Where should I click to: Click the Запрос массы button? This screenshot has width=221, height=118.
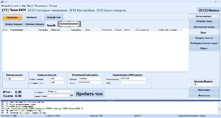tap(204, 38)
